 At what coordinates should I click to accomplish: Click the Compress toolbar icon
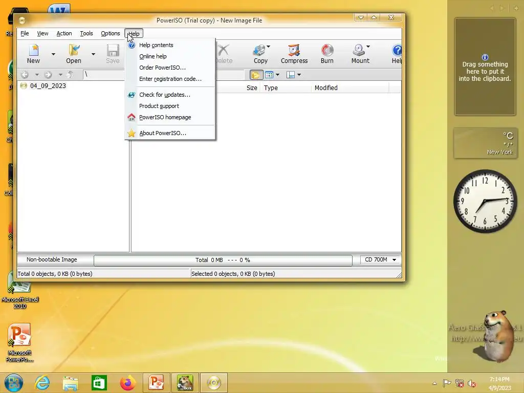294,53
